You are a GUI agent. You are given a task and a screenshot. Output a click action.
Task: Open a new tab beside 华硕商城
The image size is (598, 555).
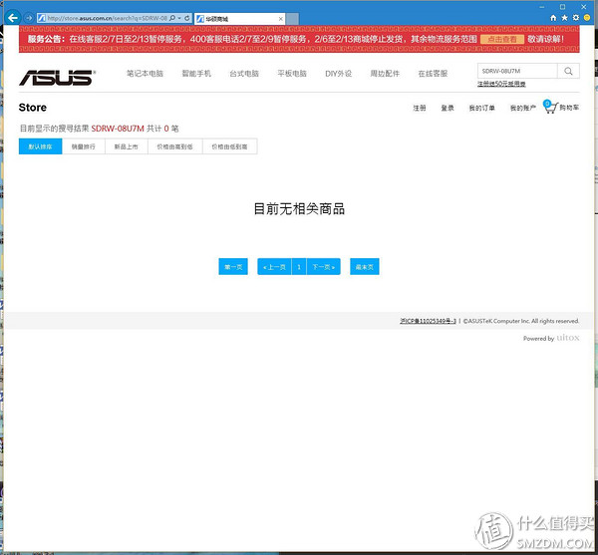pos(292,19)
